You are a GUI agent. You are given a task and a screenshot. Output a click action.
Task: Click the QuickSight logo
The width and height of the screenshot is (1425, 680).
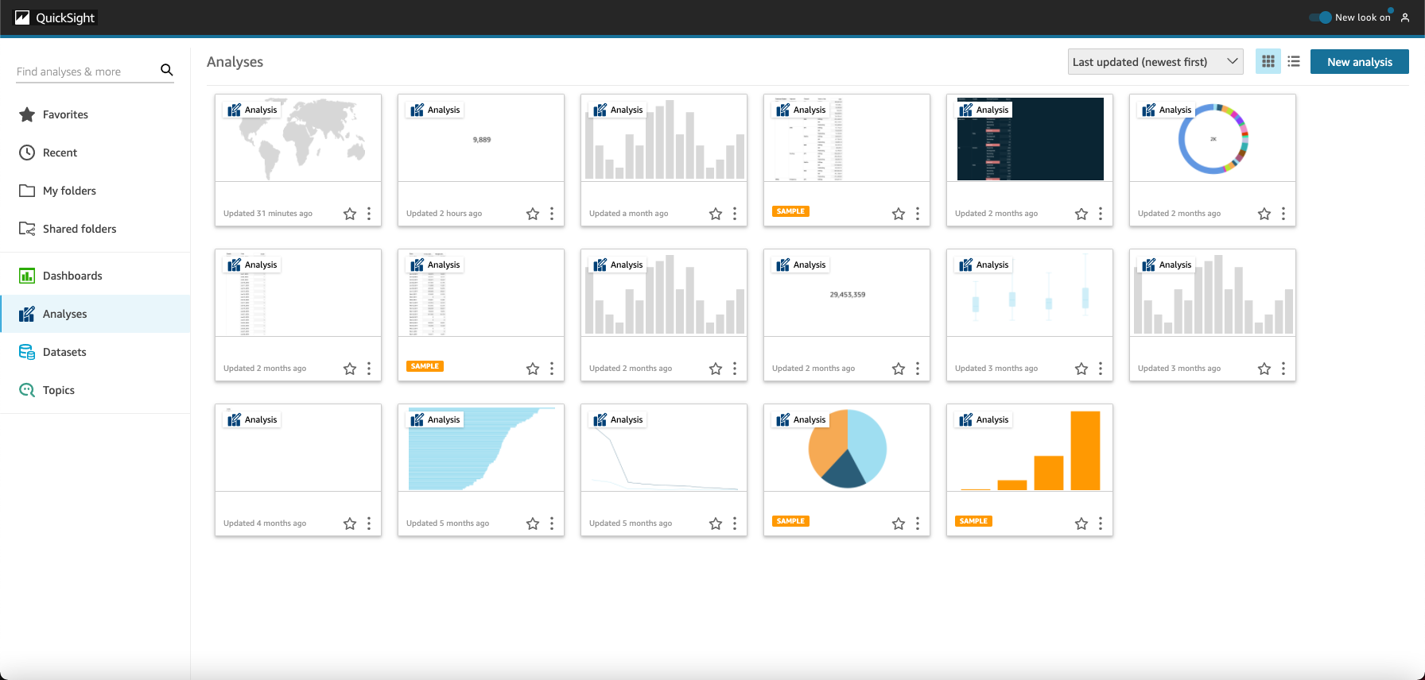(x=56, y=17)
